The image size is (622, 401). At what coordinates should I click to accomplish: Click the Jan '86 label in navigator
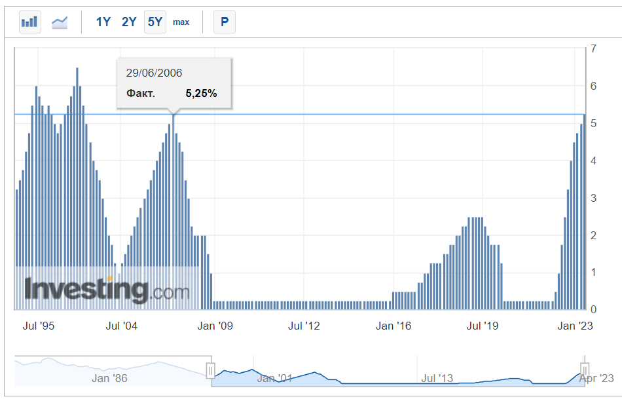pos(109,378)
